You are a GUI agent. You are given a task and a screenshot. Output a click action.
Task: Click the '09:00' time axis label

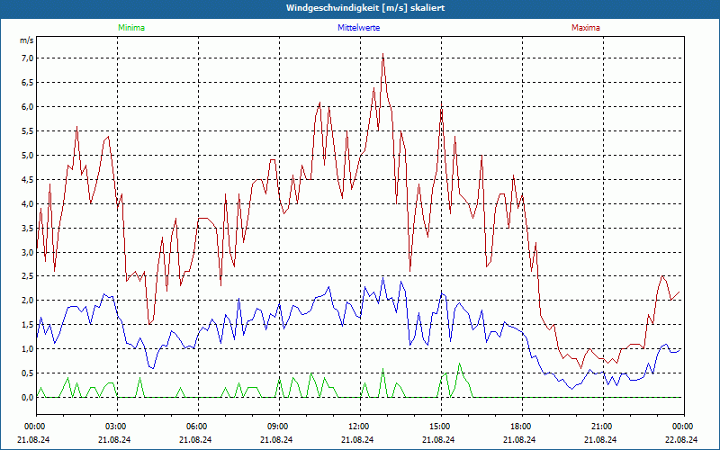[279, 427]
